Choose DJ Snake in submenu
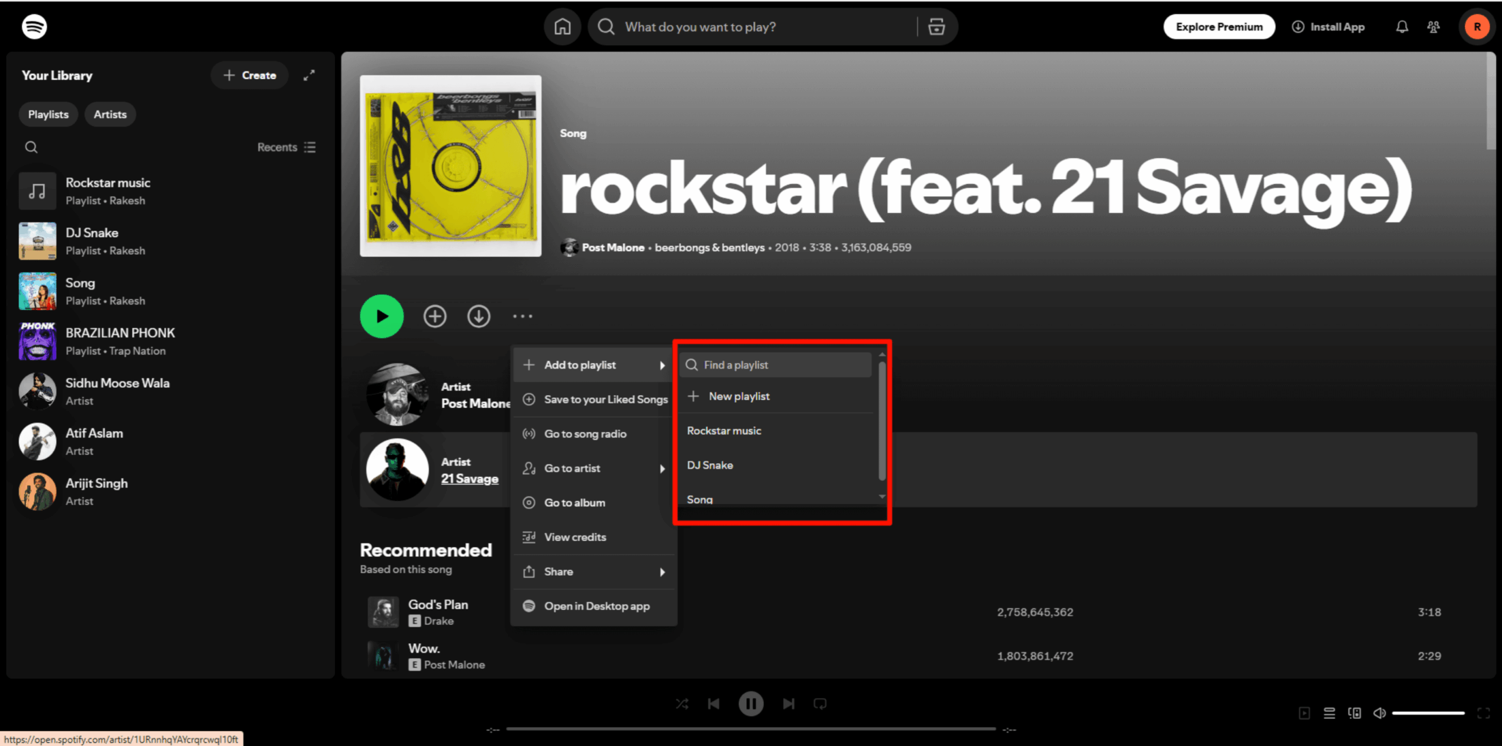1502x746 pixels. 776,465
